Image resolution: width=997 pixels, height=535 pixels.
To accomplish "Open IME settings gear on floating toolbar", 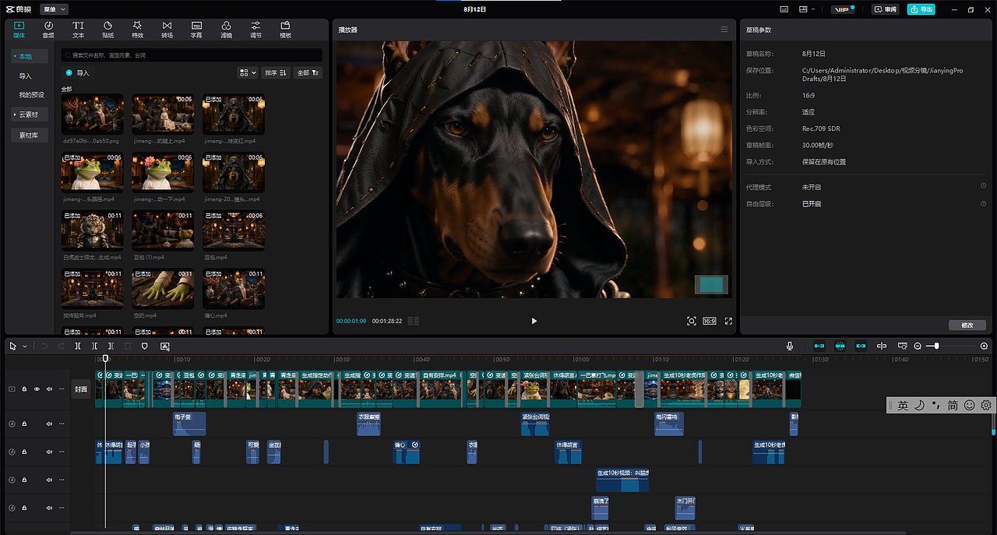I will click(986, 405).
